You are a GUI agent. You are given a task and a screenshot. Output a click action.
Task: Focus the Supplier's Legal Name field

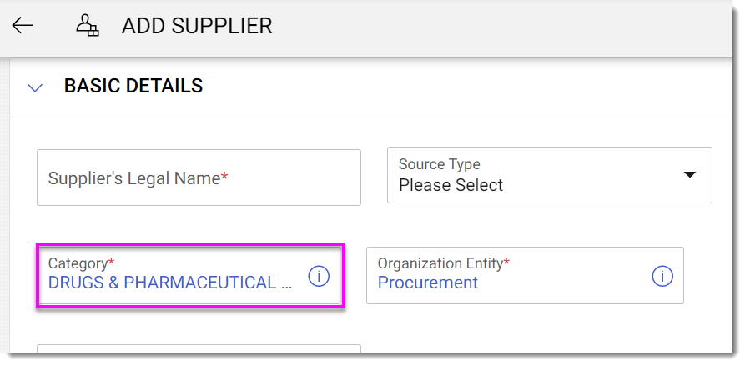click(199, 177)
